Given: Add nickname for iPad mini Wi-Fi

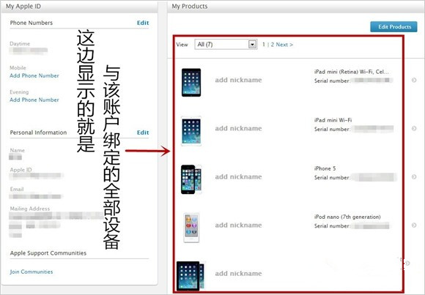Looking at the screenshot, I should (x=239, y=128).
